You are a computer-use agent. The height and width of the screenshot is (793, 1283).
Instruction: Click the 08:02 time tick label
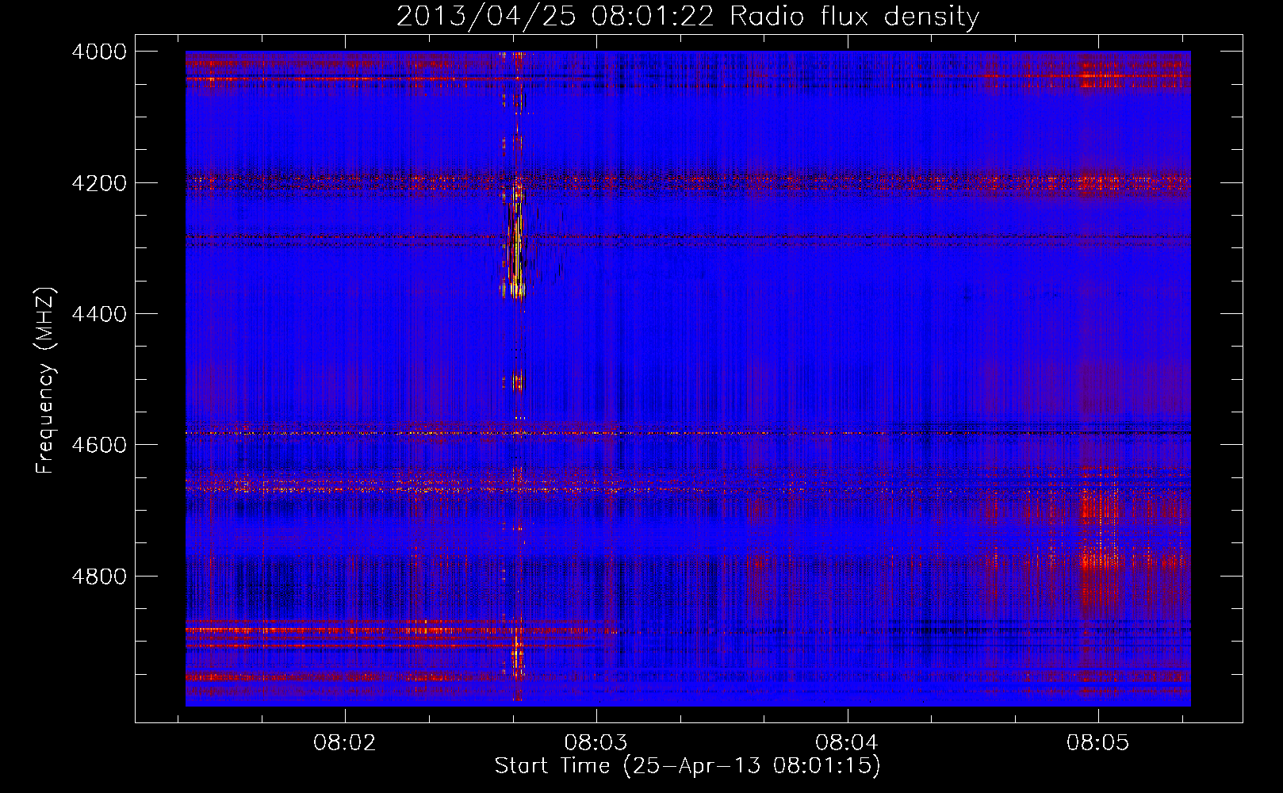(x=345, y=743)
